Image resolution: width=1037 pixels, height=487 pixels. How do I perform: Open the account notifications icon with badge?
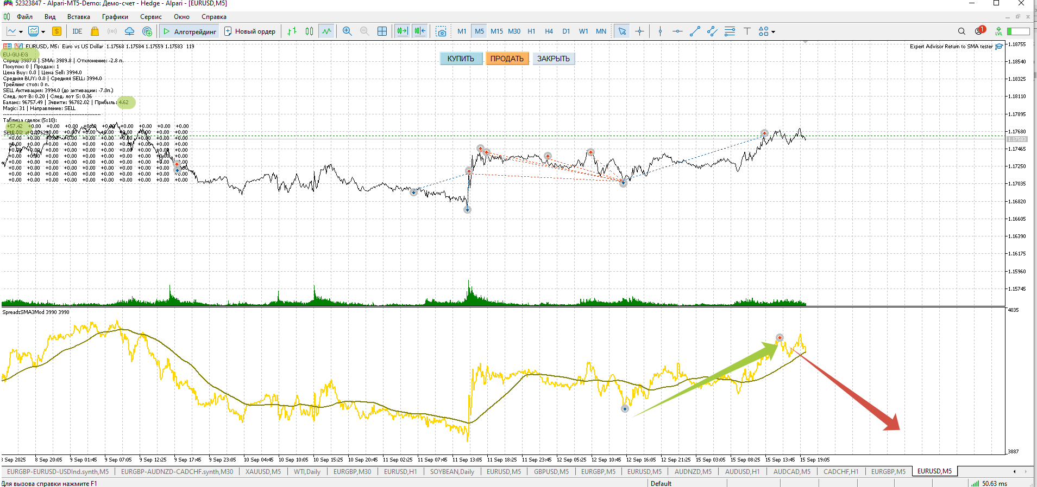pos(980,30)
